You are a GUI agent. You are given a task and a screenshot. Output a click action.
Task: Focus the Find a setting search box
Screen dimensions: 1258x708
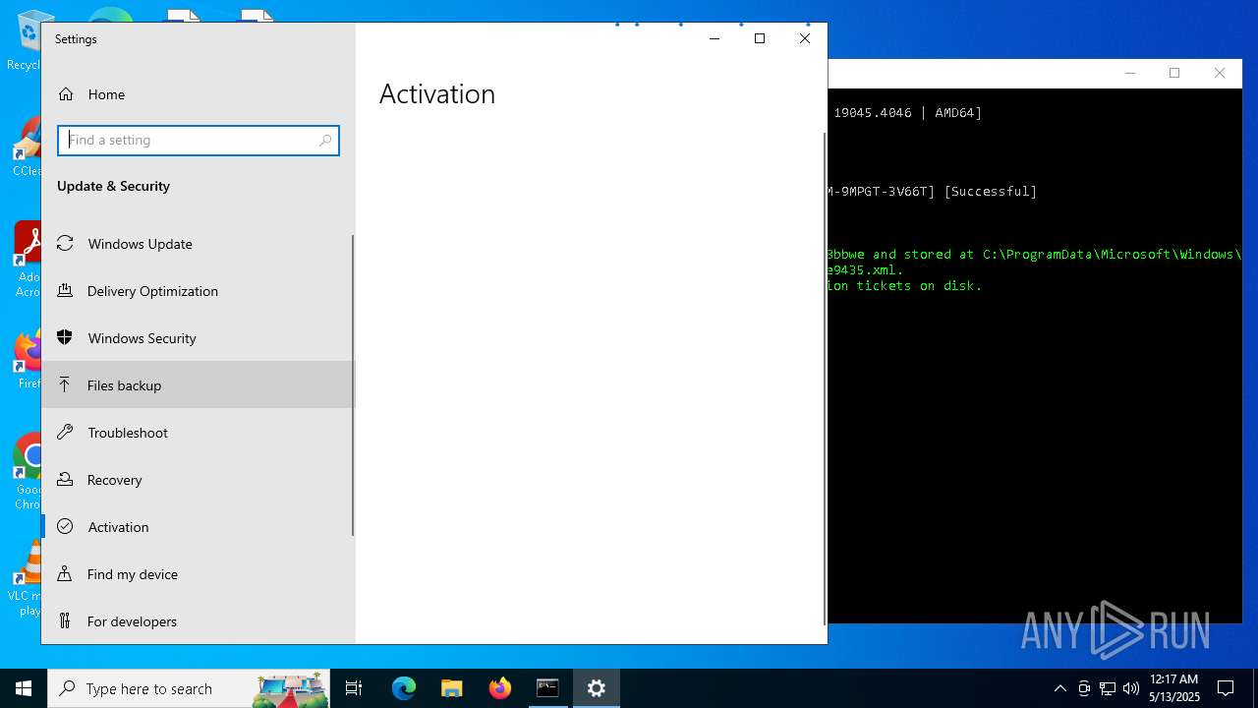pyautogui.click(x=199, y=141)
